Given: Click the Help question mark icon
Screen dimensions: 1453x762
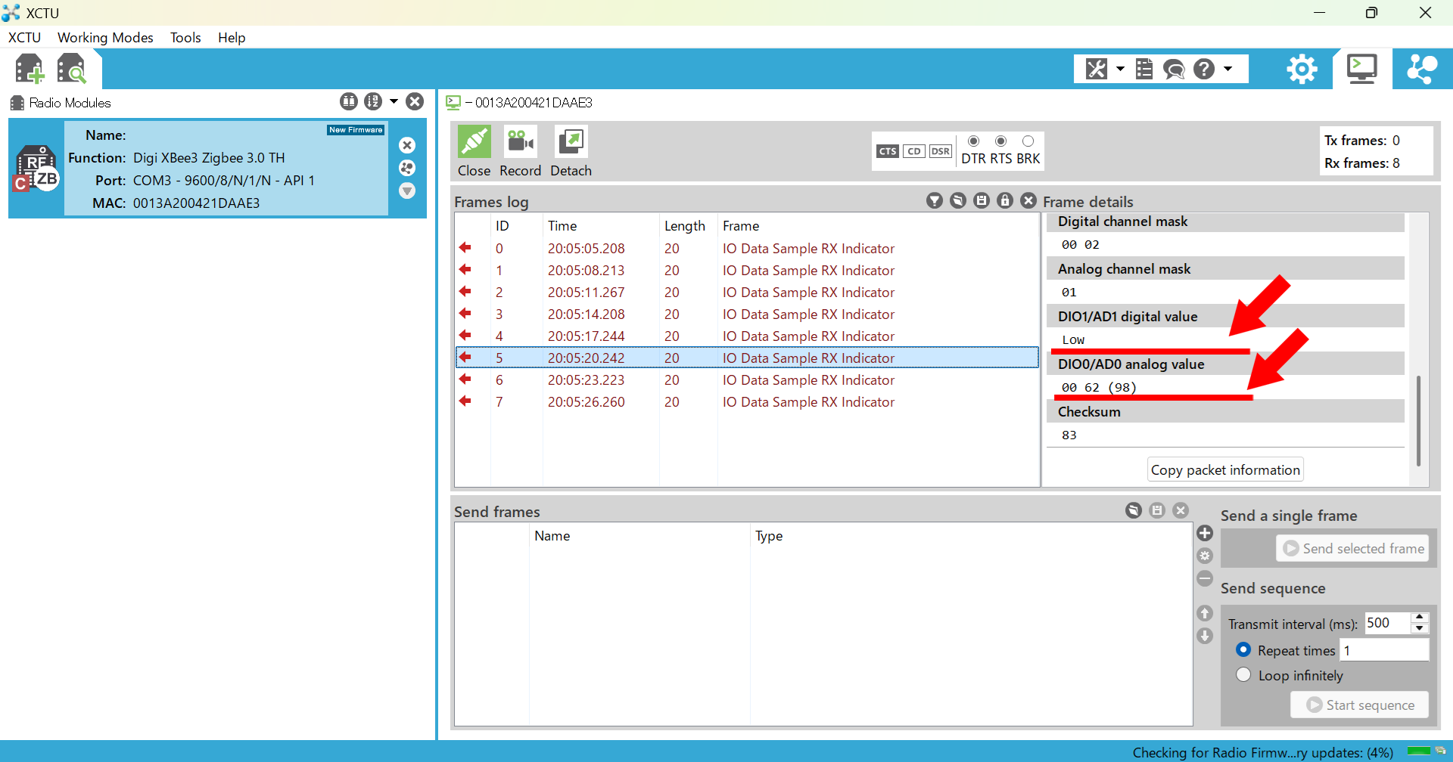Looking at the screenshot, I should [x=1204, y=69].
